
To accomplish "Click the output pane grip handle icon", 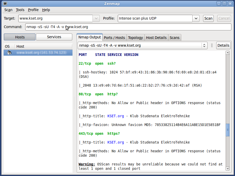I will [x=212, y=45].
